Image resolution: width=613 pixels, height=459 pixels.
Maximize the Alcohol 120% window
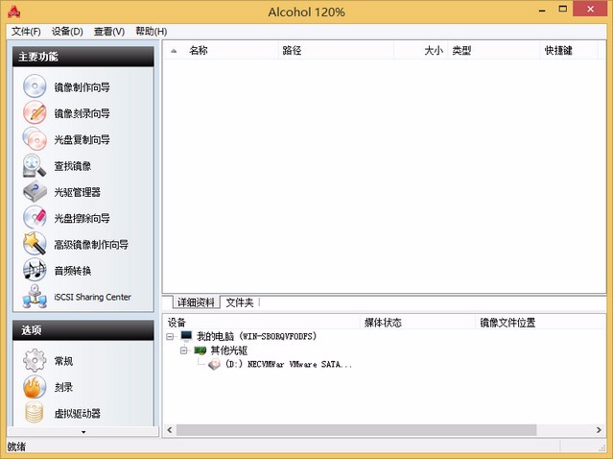(562, 9)
